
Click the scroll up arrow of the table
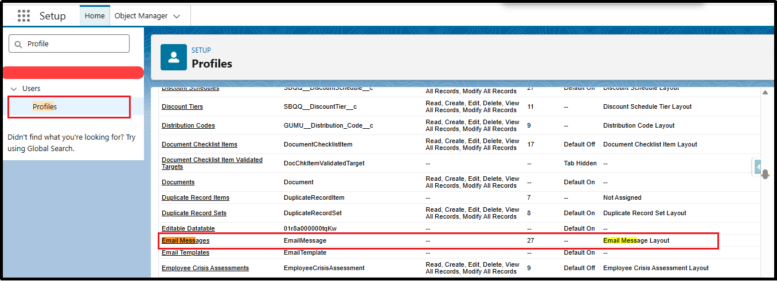point(764,93)
